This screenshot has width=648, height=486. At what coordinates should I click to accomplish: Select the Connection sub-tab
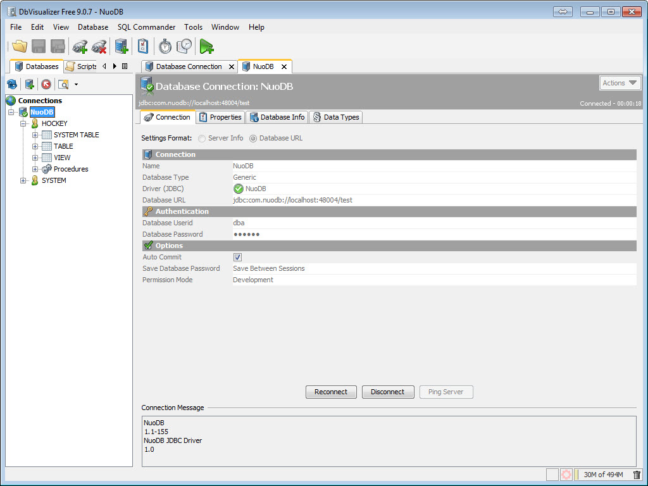coord(167,117)
